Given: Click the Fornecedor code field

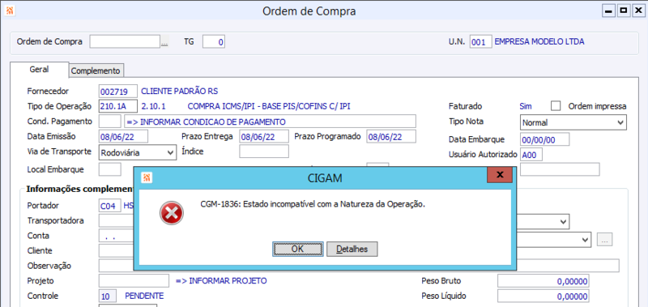Looking at the screenshot, I should pos(118,92).
